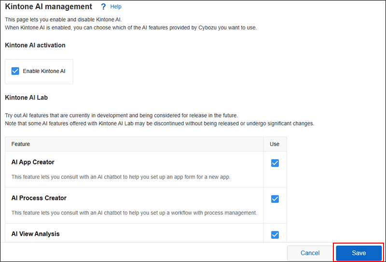This screenshot has width=386, height=262.
Task: Click the AI Process Creator description text
Action: tap(134, 213)
